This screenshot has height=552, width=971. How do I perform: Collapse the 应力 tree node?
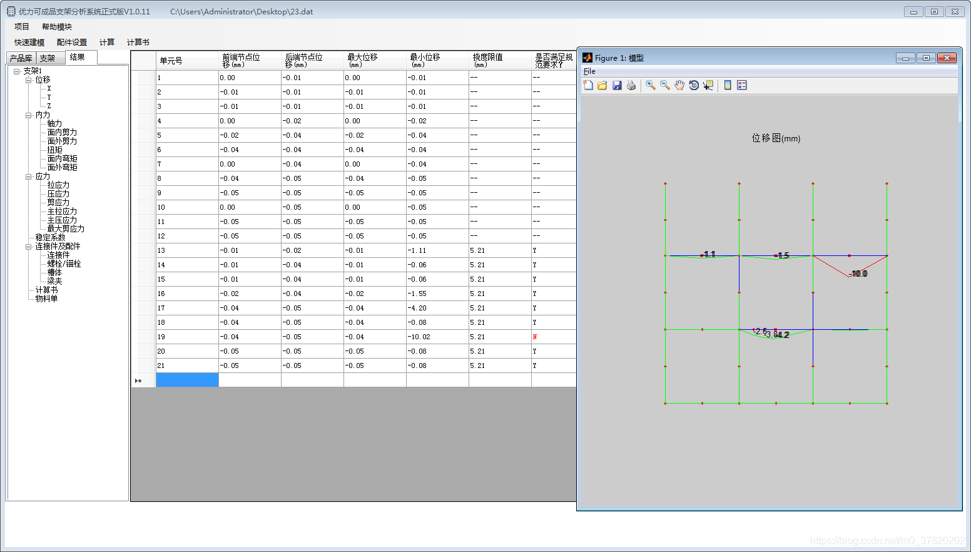[28, 176]
